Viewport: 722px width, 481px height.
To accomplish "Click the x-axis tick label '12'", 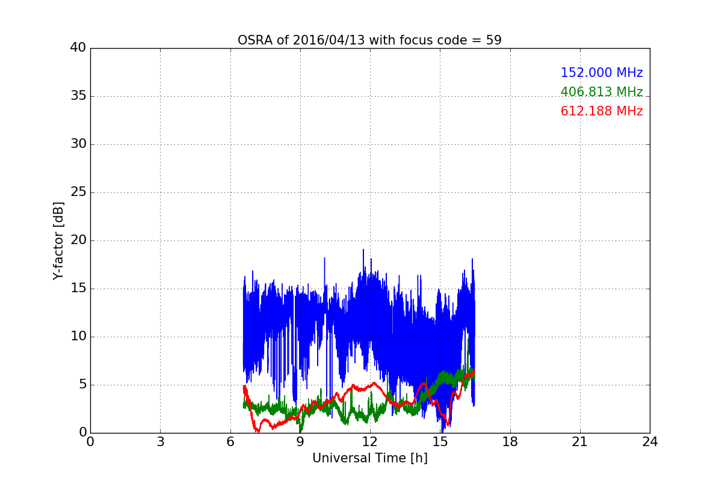I will click(x=370, y=442).
